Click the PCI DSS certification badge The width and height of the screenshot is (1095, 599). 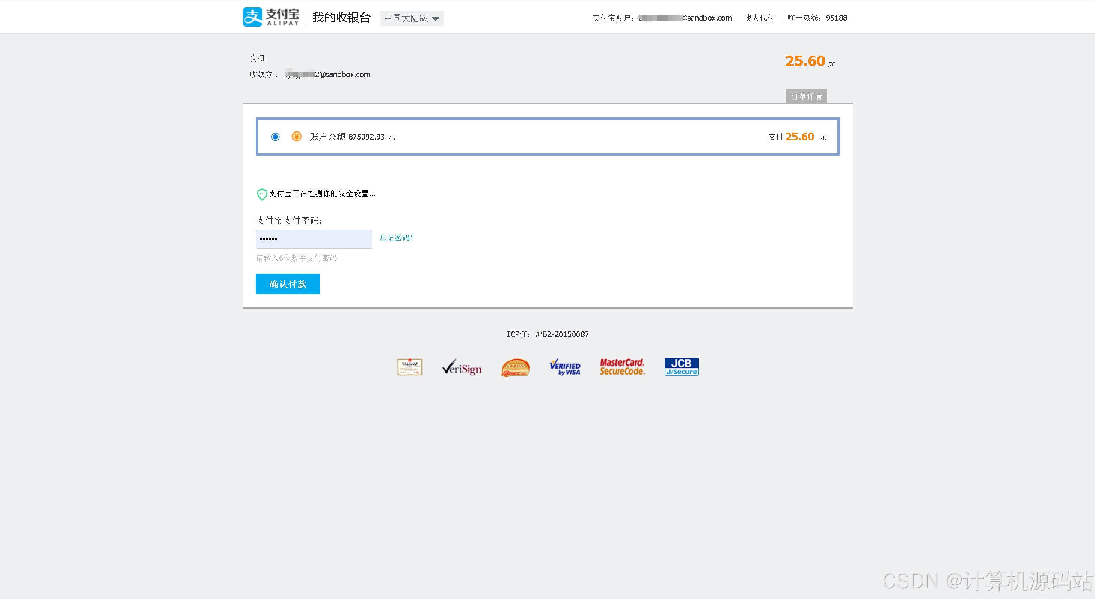[x=515, y=368]
